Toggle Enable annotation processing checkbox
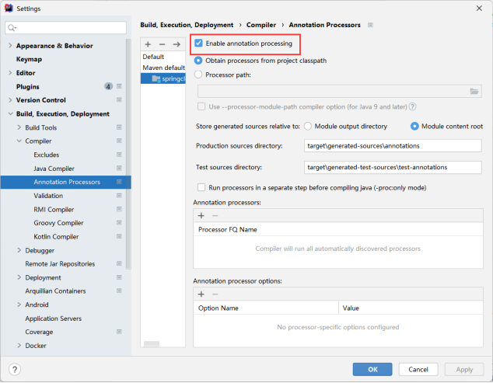The image size is (493, 383). [200, 44]
